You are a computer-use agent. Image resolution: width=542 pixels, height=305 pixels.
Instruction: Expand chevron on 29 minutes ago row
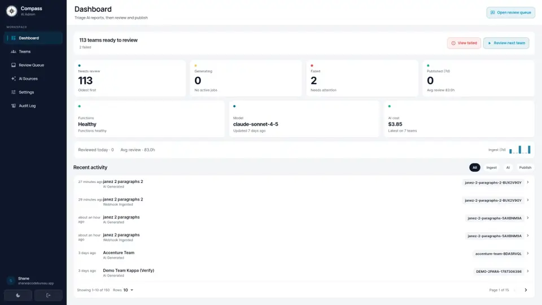point(528,200)
